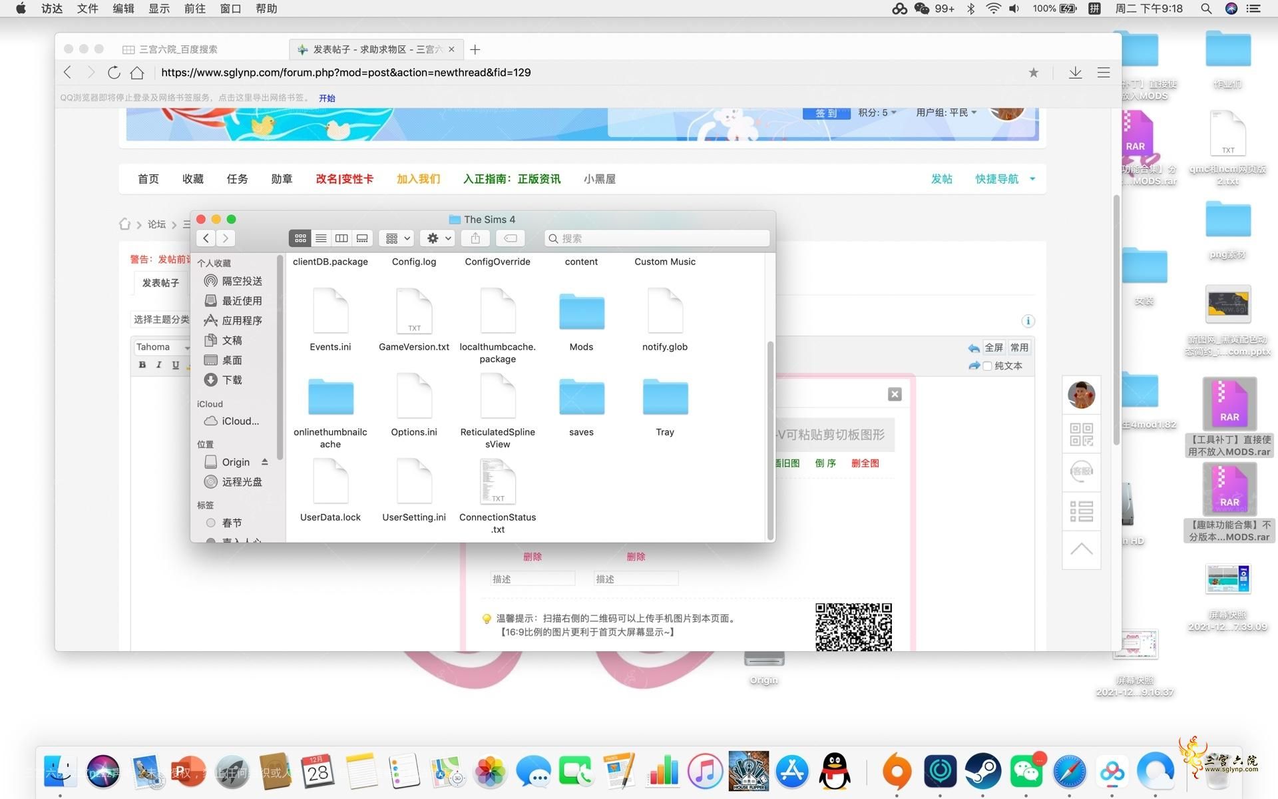
Task: Bookmark the page with star icon
Action: coord(1033,73)
